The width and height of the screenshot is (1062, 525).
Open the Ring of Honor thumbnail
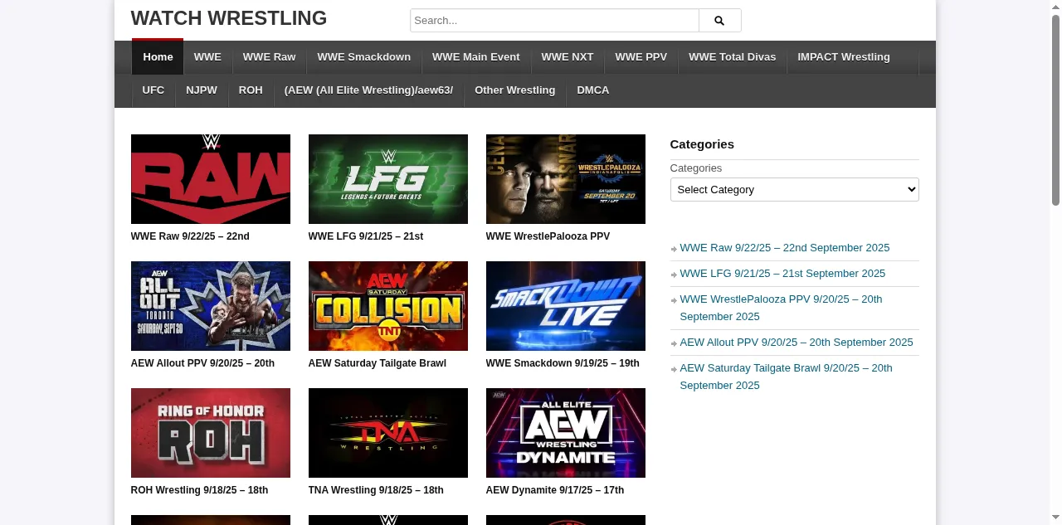pyautogui.click(x=211, y=433)
